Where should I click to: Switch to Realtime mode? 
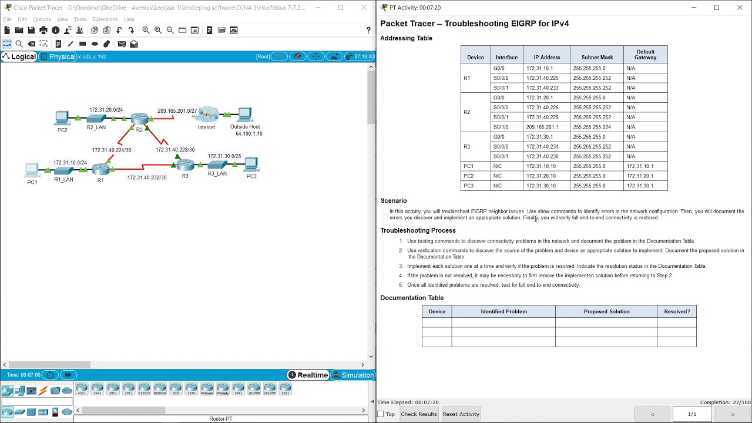coord(308,375)
